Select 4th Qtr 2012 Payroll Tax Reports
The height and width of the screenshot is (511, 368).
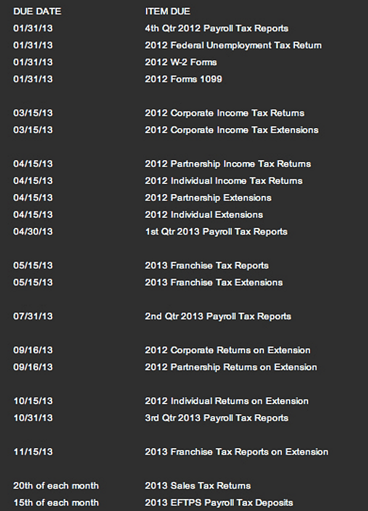[x=216, y=28]
